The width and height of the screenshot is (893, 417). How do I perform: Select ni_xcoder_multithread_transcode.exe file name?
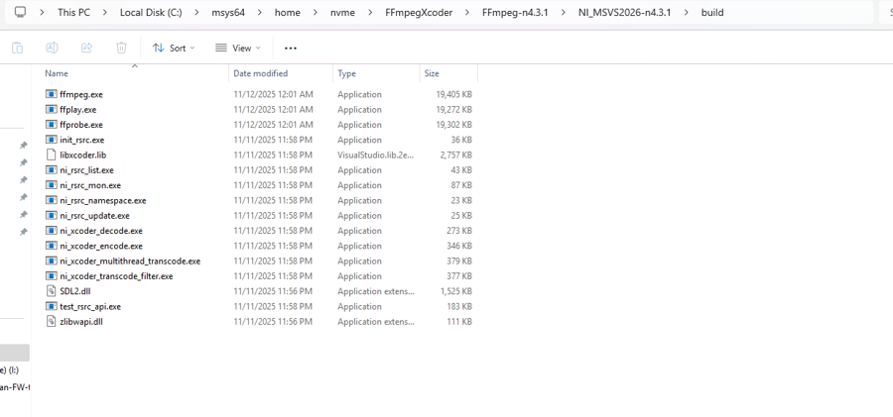pyautogui.click(x=130, y=261)
